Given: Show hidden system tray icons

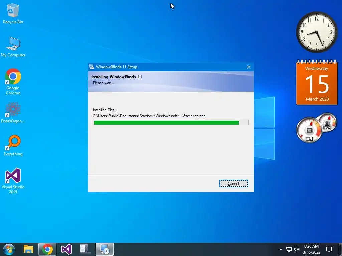Looking at the screenshot, I should [281, 249].
